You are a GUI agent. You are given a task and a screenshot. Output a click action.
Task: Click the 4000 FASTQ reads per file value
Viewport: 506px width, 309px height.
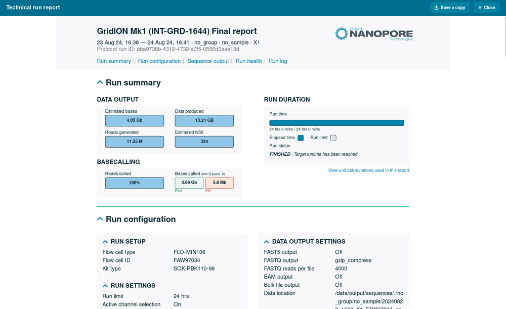341,269
